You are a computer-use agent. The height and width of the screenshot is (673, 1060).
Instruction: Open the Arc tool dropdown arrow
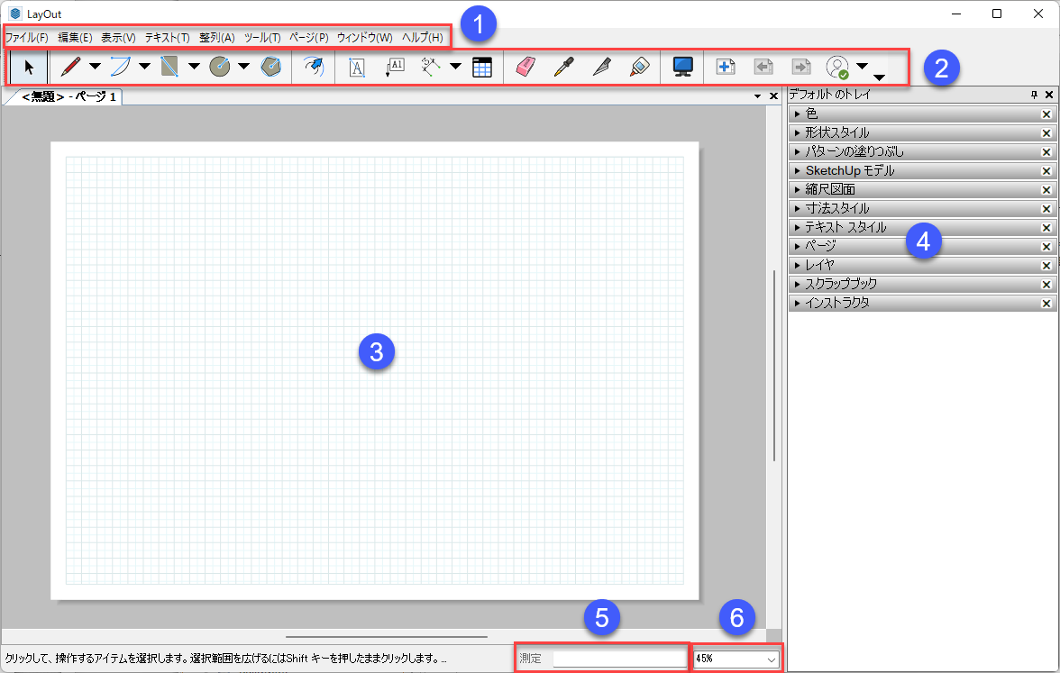144,68
